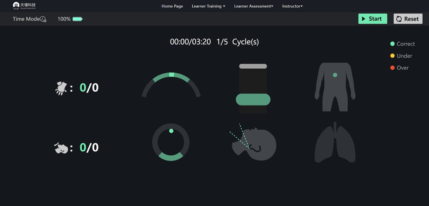429x206 pixels.
Task: Click the compression depth bar gauge
Action: [x=253, y=89]
